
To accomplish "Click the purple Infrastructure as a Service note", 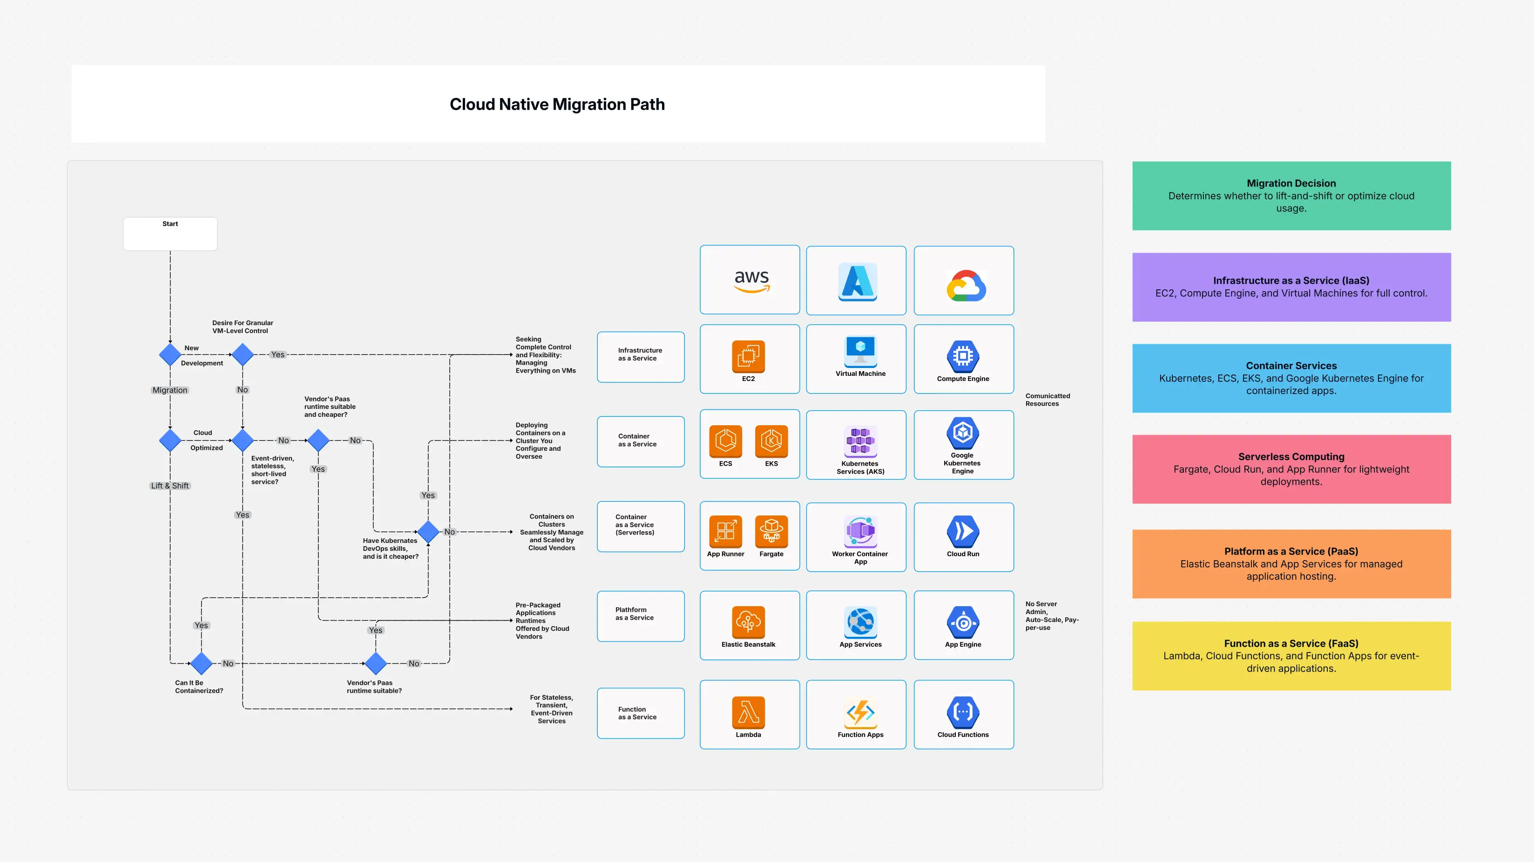I will pos(1291,287).
